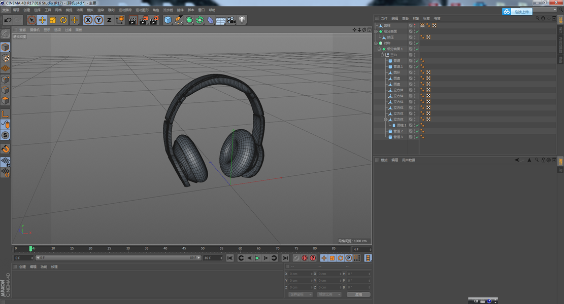Play the animation forward
This screenshot has width=564, height=304.
(x=257, y=258)
